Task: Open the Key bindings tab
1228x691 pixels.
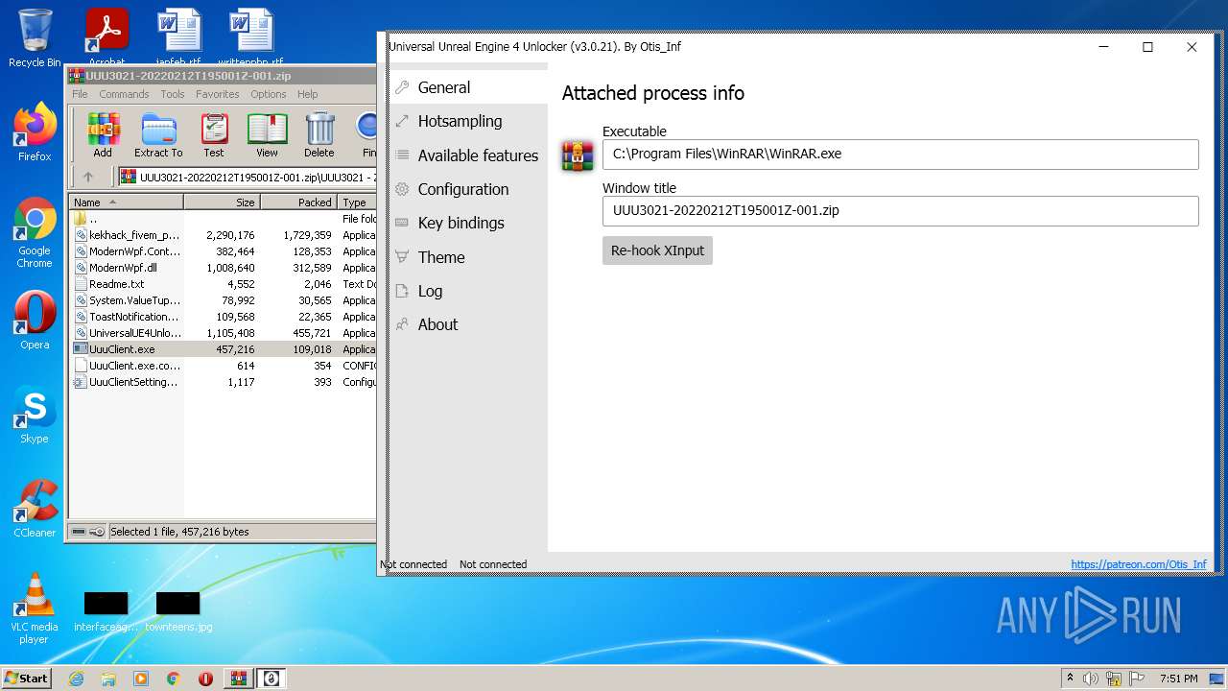Action: (468, 223)
